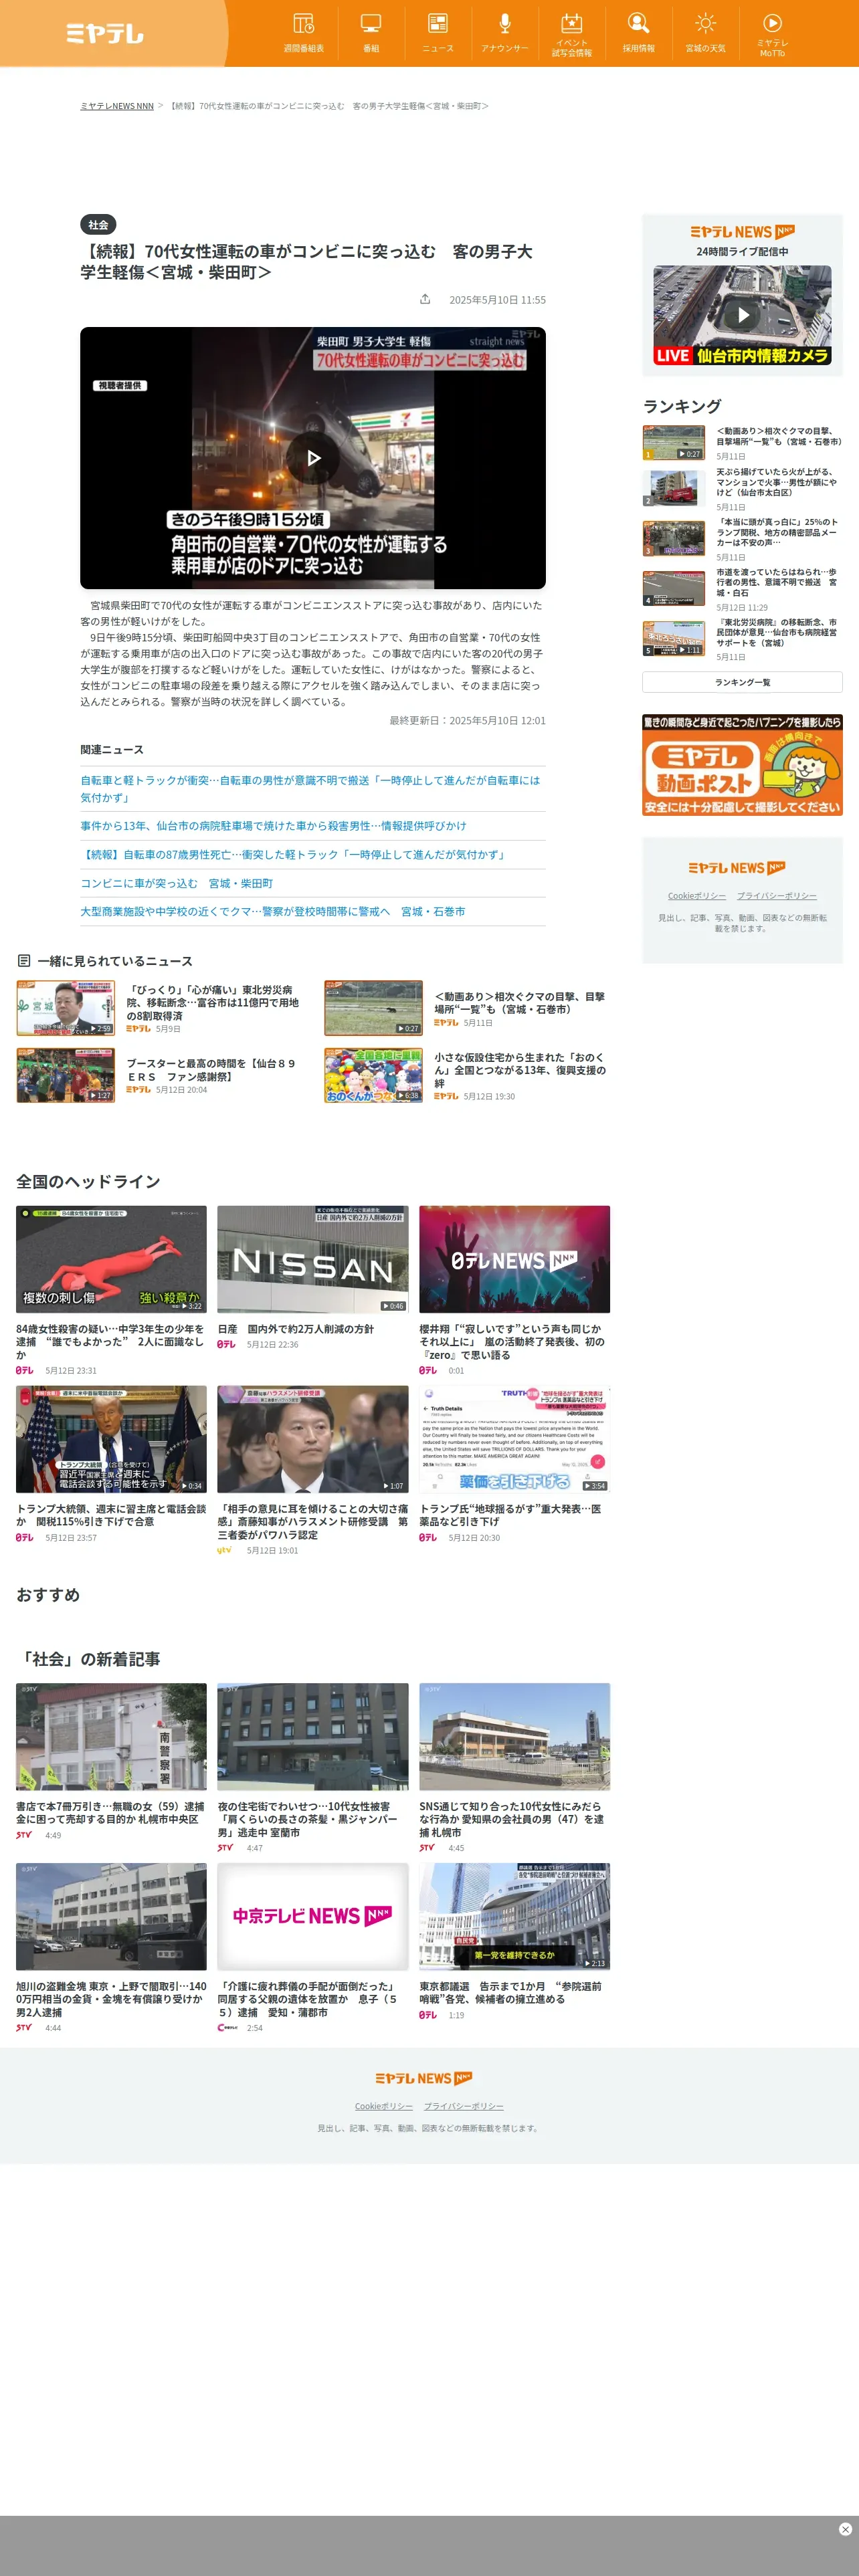
Task: Open 旭川の盗難金塊 article thumbnail
Action: [x=111, y=1916]
